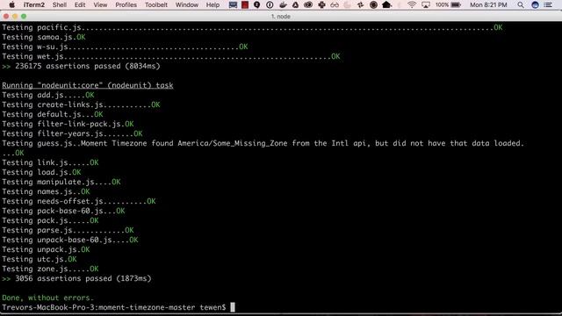Open the Siri menu bar icon

click(535, 4)
